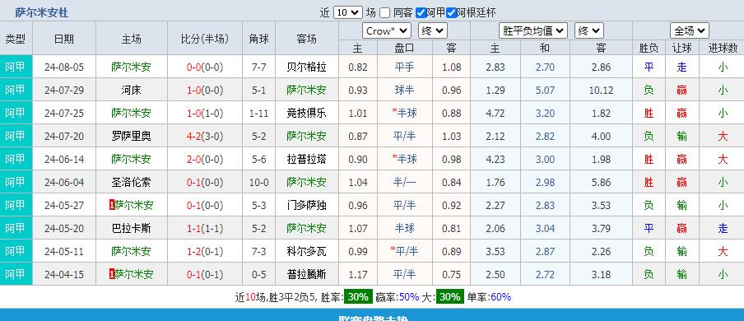Click the 贝尔格拉 away team name
This screenshot has width=744, height=321.
click(x=306, y=67)
